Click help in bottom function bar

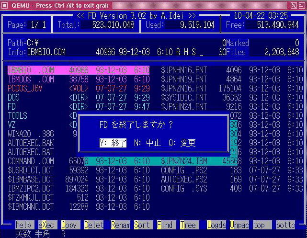[x=25, y=225]
